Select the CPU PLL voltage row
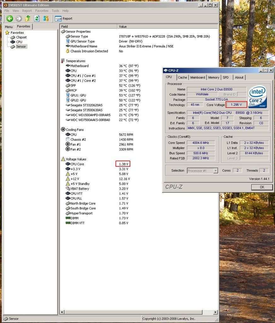The image size is (275, 323). (139, 198)
